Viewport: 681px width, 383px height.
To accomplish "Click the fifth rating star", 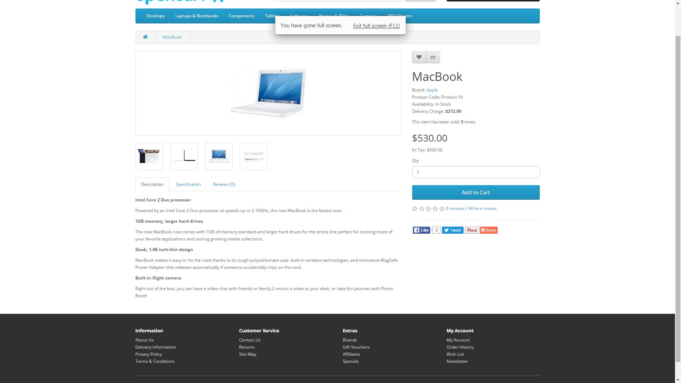I will tap(442, 209).
